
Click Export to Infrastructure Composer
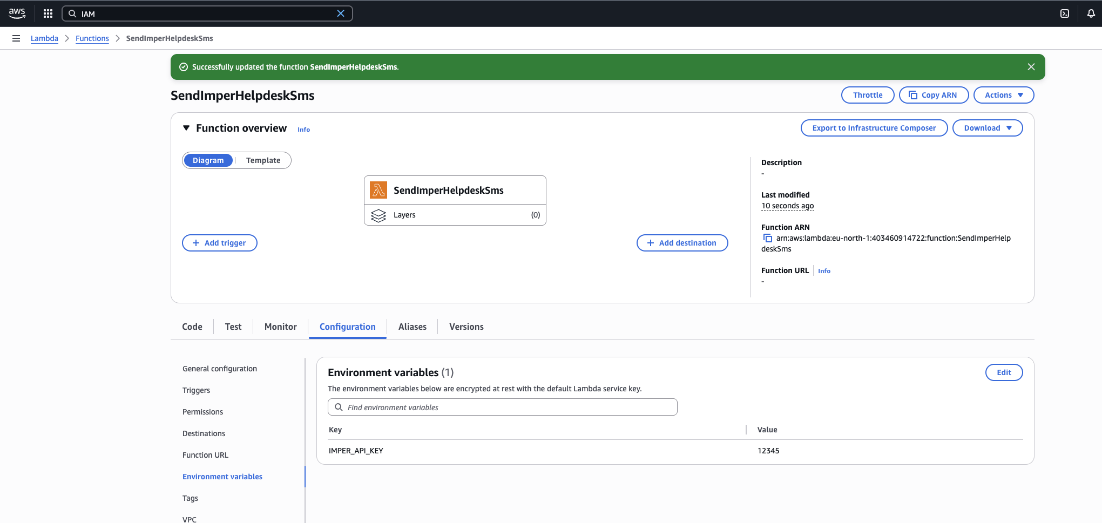pos(874,128)
